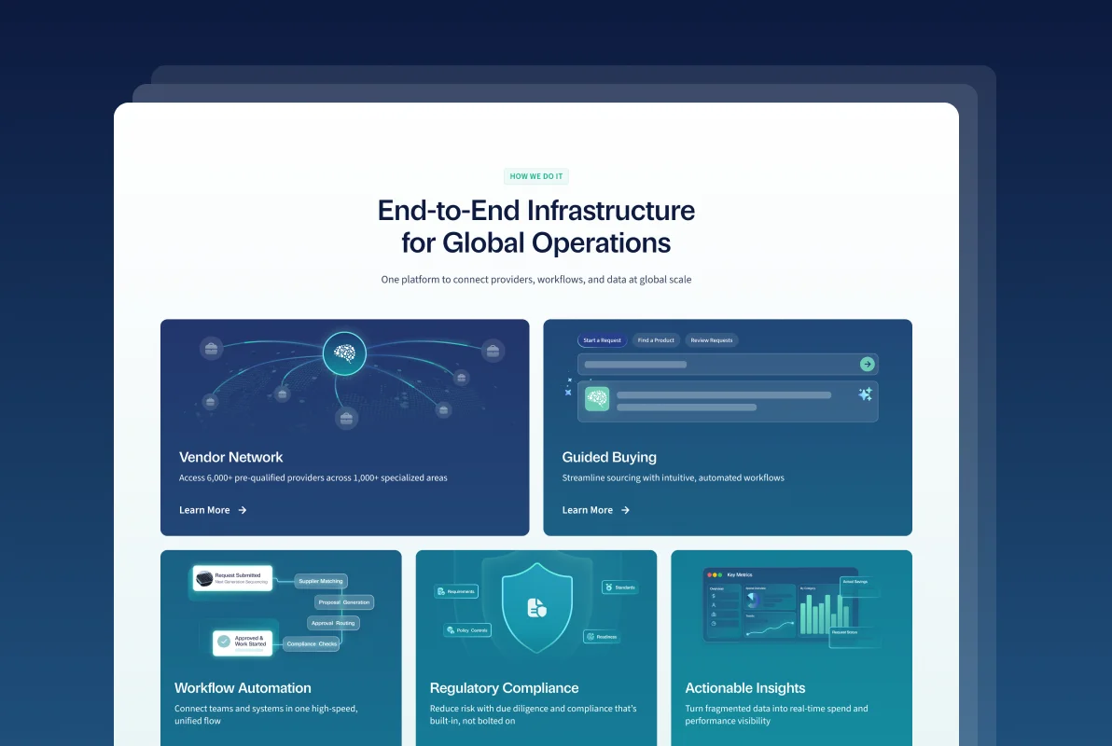Image resolution: width=1112 pixels, height=746 pixels.
Task: Click the central brain icon in Vendor Network
Action: [344, 353]
